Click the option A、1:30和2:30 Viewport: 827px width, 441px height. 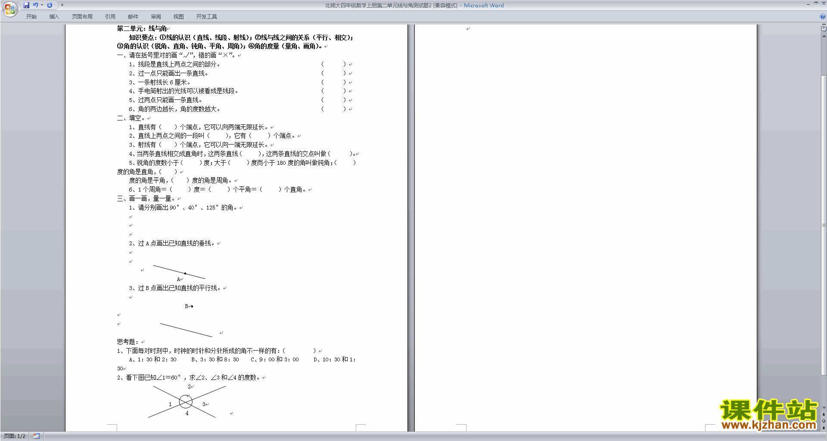[152, 359]
